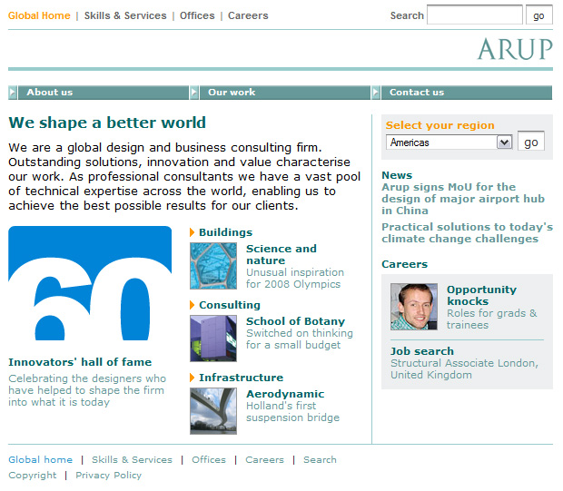This screenshot has width=563, height=491.
Task: Open the climate change challenges news link
Action: (x=467, y=233)
